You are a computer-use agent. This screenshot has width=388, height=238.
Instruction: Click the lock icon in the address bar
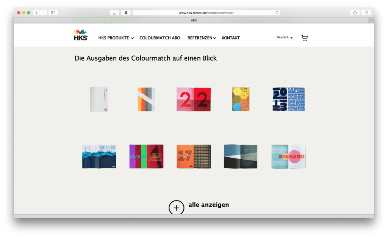tap(125, 12)
